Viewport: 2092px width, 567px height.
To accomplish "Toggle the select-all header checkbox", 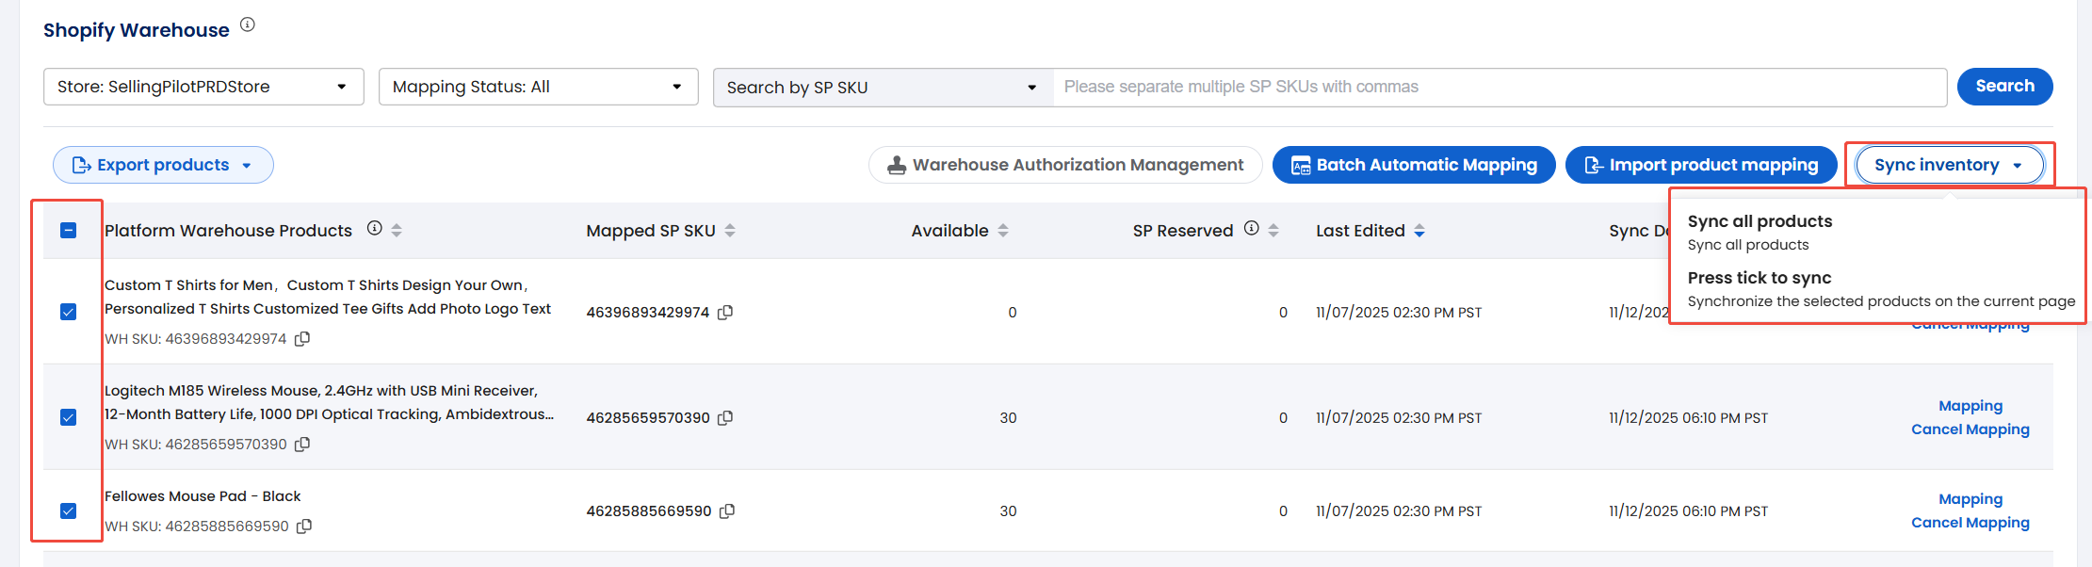I will click(x=69, y=230).
